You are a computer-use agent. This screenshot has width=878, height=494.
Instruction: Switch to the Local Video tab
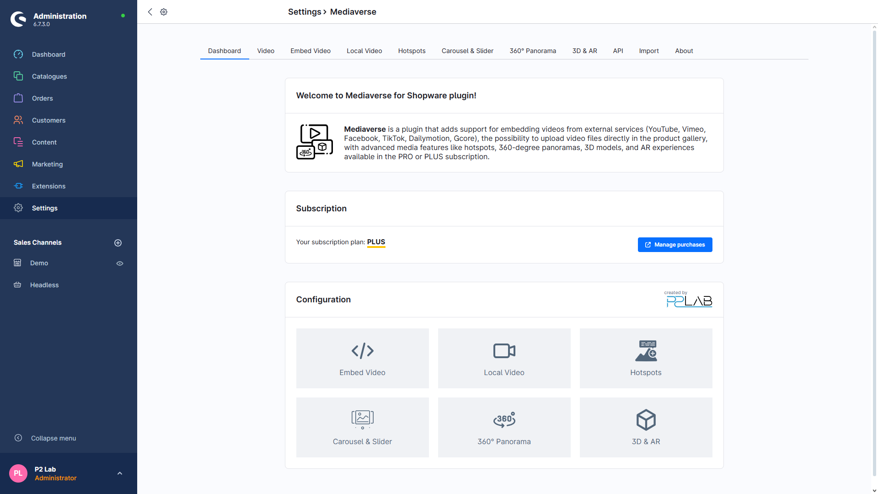click(364, 51)
